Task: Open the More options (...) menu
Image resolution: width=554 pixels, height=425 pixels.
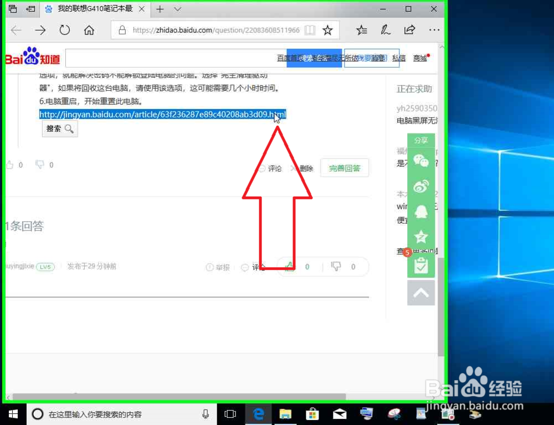Action: [x=434, y=30]
